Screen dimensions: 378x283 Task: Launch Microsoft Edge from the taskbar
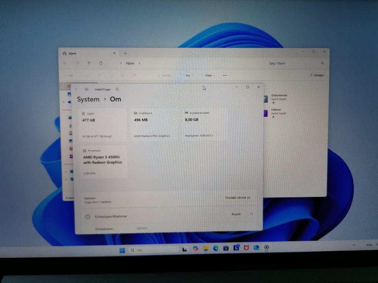(216, 248)
